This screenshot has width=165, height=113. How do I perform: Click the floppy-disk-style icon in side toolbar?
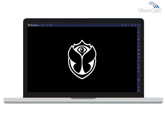(139, 53)
